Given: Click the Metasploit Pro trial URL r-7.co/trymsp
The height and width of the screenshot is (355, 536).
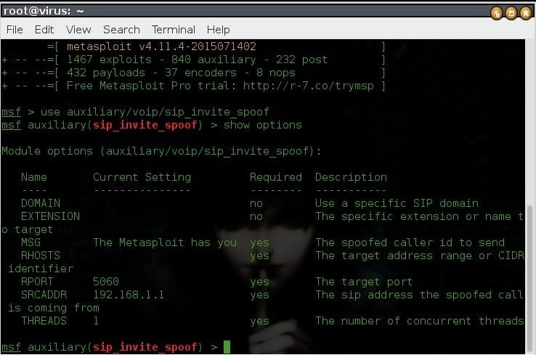Looking at the screenshot, I should (309, 86).
